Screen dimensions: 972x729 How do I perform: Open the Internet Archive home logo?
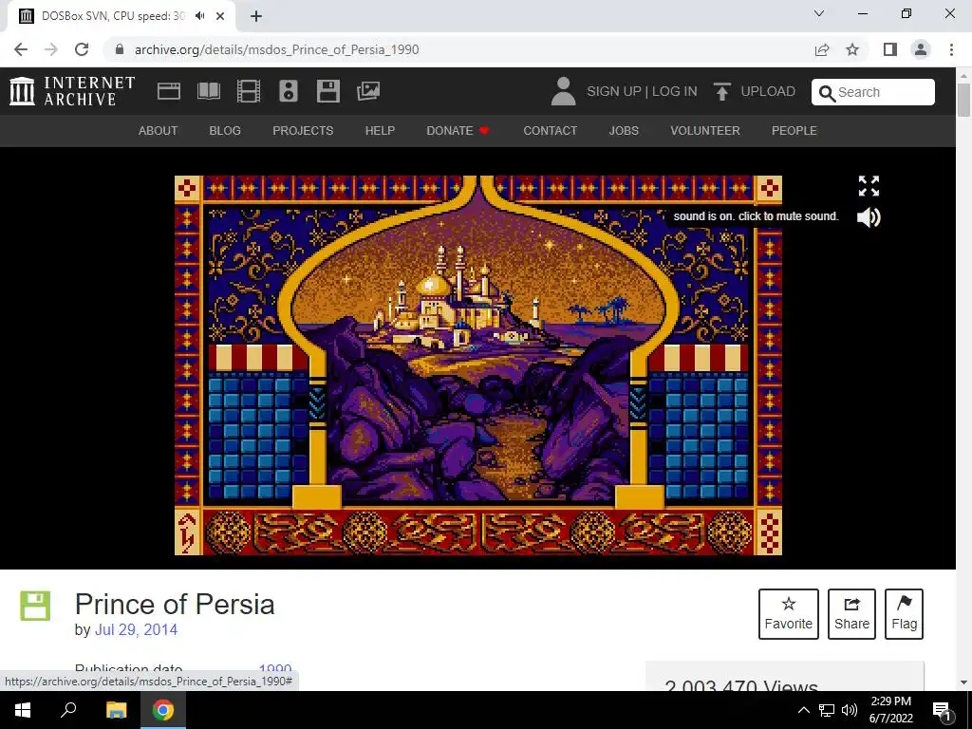point(72,91)
